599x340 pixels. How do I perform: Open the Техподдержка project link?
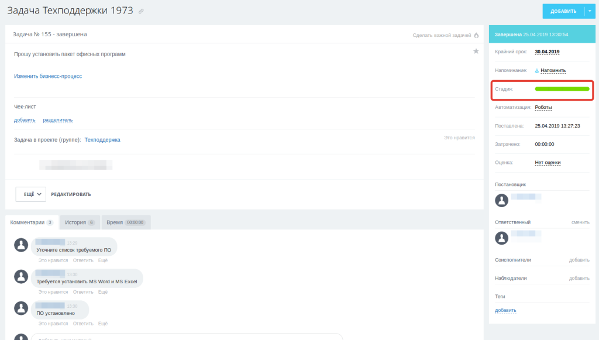tap(102, 140)
